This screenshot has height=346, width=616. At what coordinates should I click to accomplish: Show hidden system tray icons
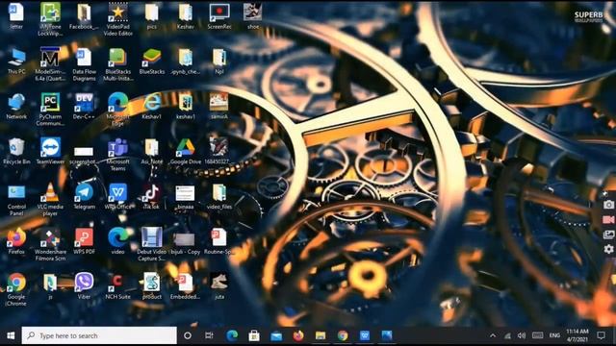[493, 335]
